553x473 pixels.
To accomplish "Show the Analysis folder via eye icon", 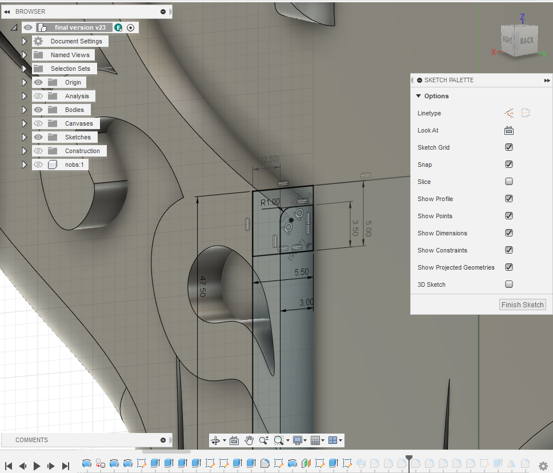I will (38, 96).
